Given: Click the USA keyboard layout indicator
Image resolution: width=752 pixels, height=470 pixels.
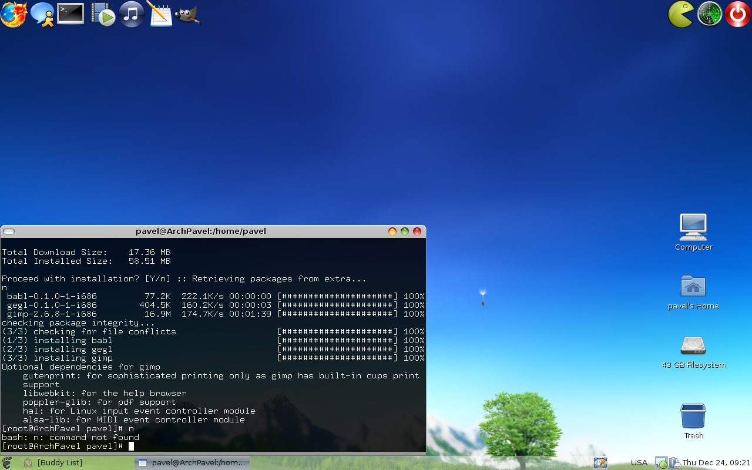Looking at the screenshot, I should click(639, 463).
